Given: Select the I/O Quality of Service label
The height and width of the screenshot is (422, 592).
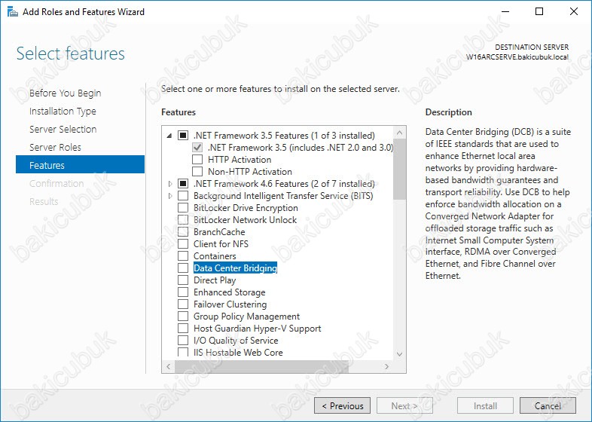Looking at the screenshot, I should [x=236, y=341].
